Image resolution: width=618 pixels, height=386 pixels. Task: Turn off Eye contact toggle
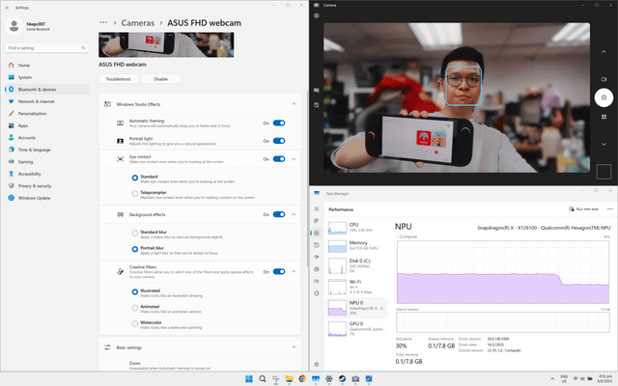[x=279, y=158]
